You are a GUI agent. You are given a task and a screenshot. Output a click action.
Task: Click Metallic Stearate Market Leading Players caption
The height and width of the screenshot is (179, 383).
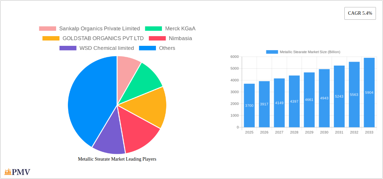(117, 159)
